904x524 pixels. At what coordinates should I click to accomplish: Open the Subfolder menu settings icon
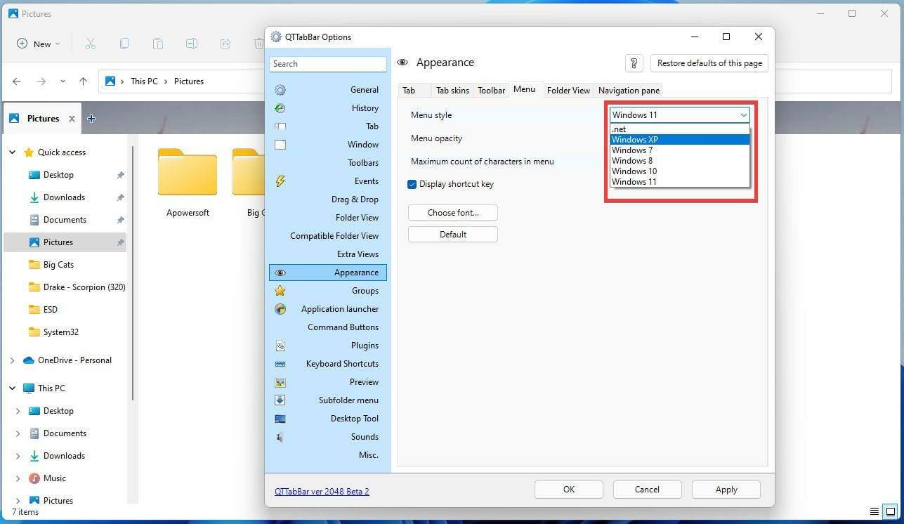280,400
